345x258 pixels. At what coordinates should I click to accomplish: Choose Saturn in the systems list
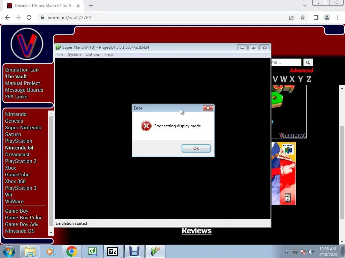click(13, 134)
